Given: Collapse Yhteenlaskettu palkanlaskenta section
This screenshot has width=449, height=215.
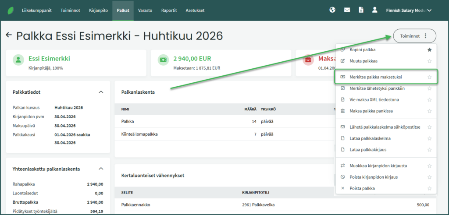Looking at the screenshot, I should pos(101,168).
